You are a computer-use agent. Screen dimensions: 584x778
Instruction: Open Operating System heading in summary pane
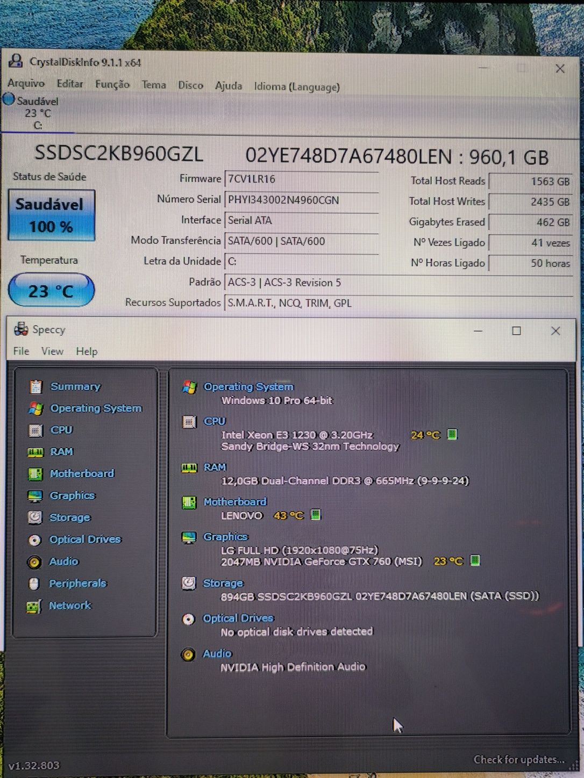(x=248, y=386)
